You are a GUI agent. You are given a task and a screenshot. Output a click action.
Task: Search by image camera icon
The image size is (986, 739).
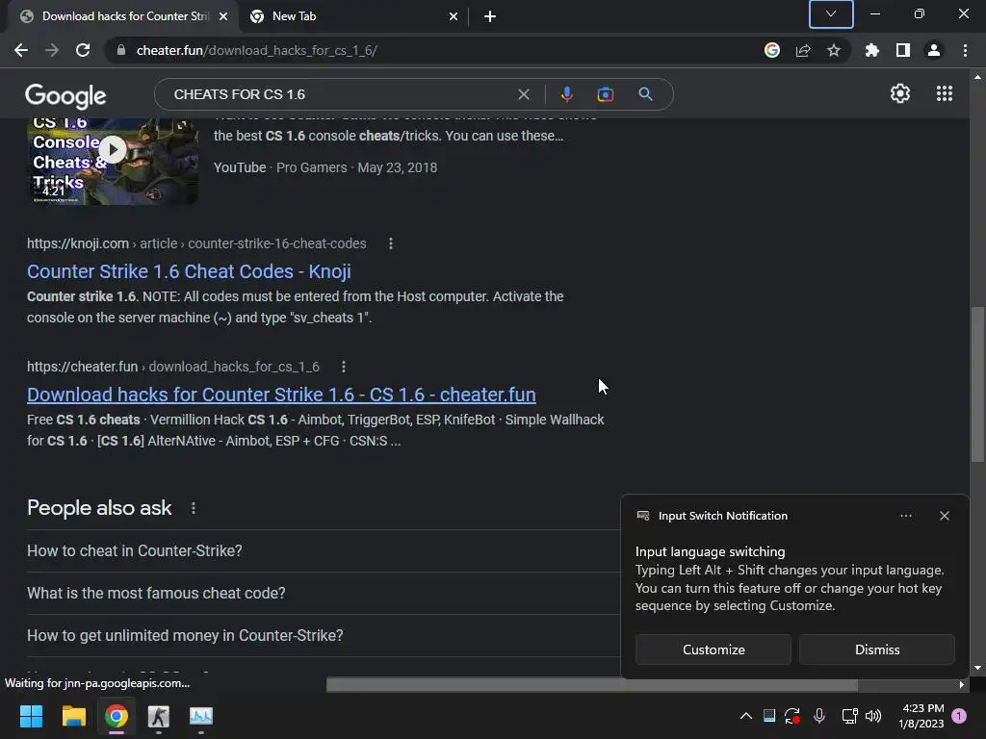[605, 94]
